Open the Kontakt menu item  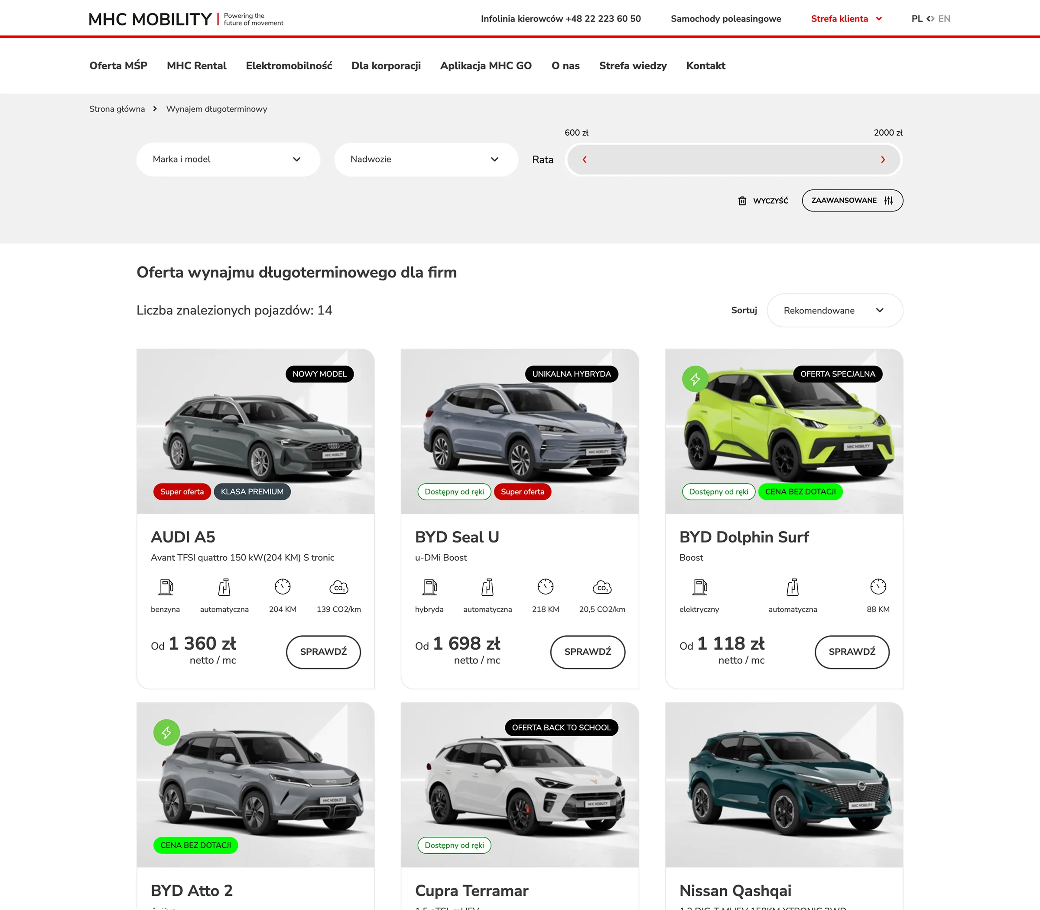[705, 65]
